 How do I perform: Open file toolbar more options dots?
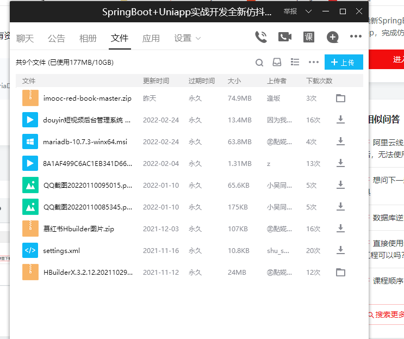click(x=314, y=62)
